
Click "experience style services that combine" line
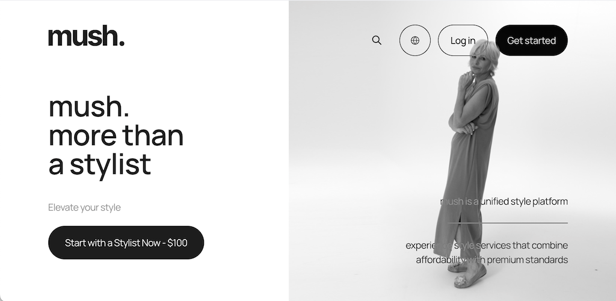pos(487,246)
